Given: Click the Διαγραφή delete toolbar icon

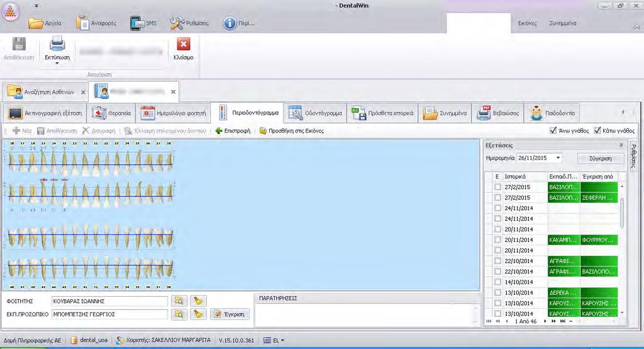Looking at the screenshot, I should (86, 131).
